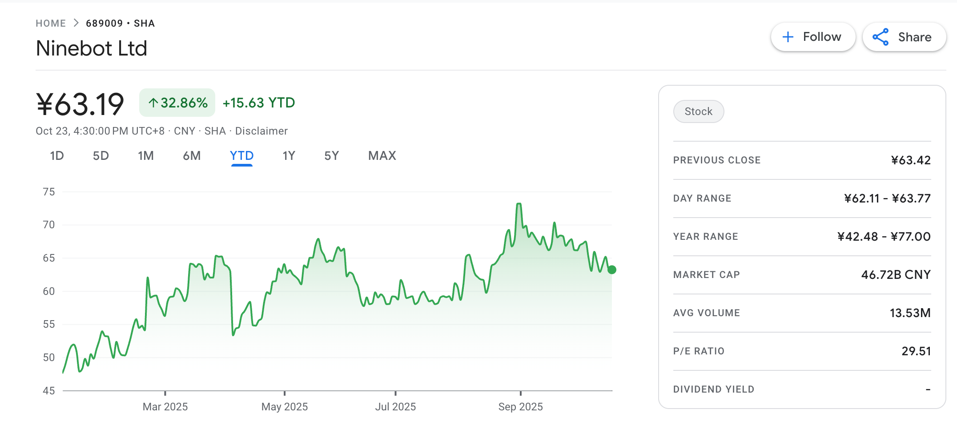Click the green endpoint dot on chart
957x421 pixels.
(612, 270)
